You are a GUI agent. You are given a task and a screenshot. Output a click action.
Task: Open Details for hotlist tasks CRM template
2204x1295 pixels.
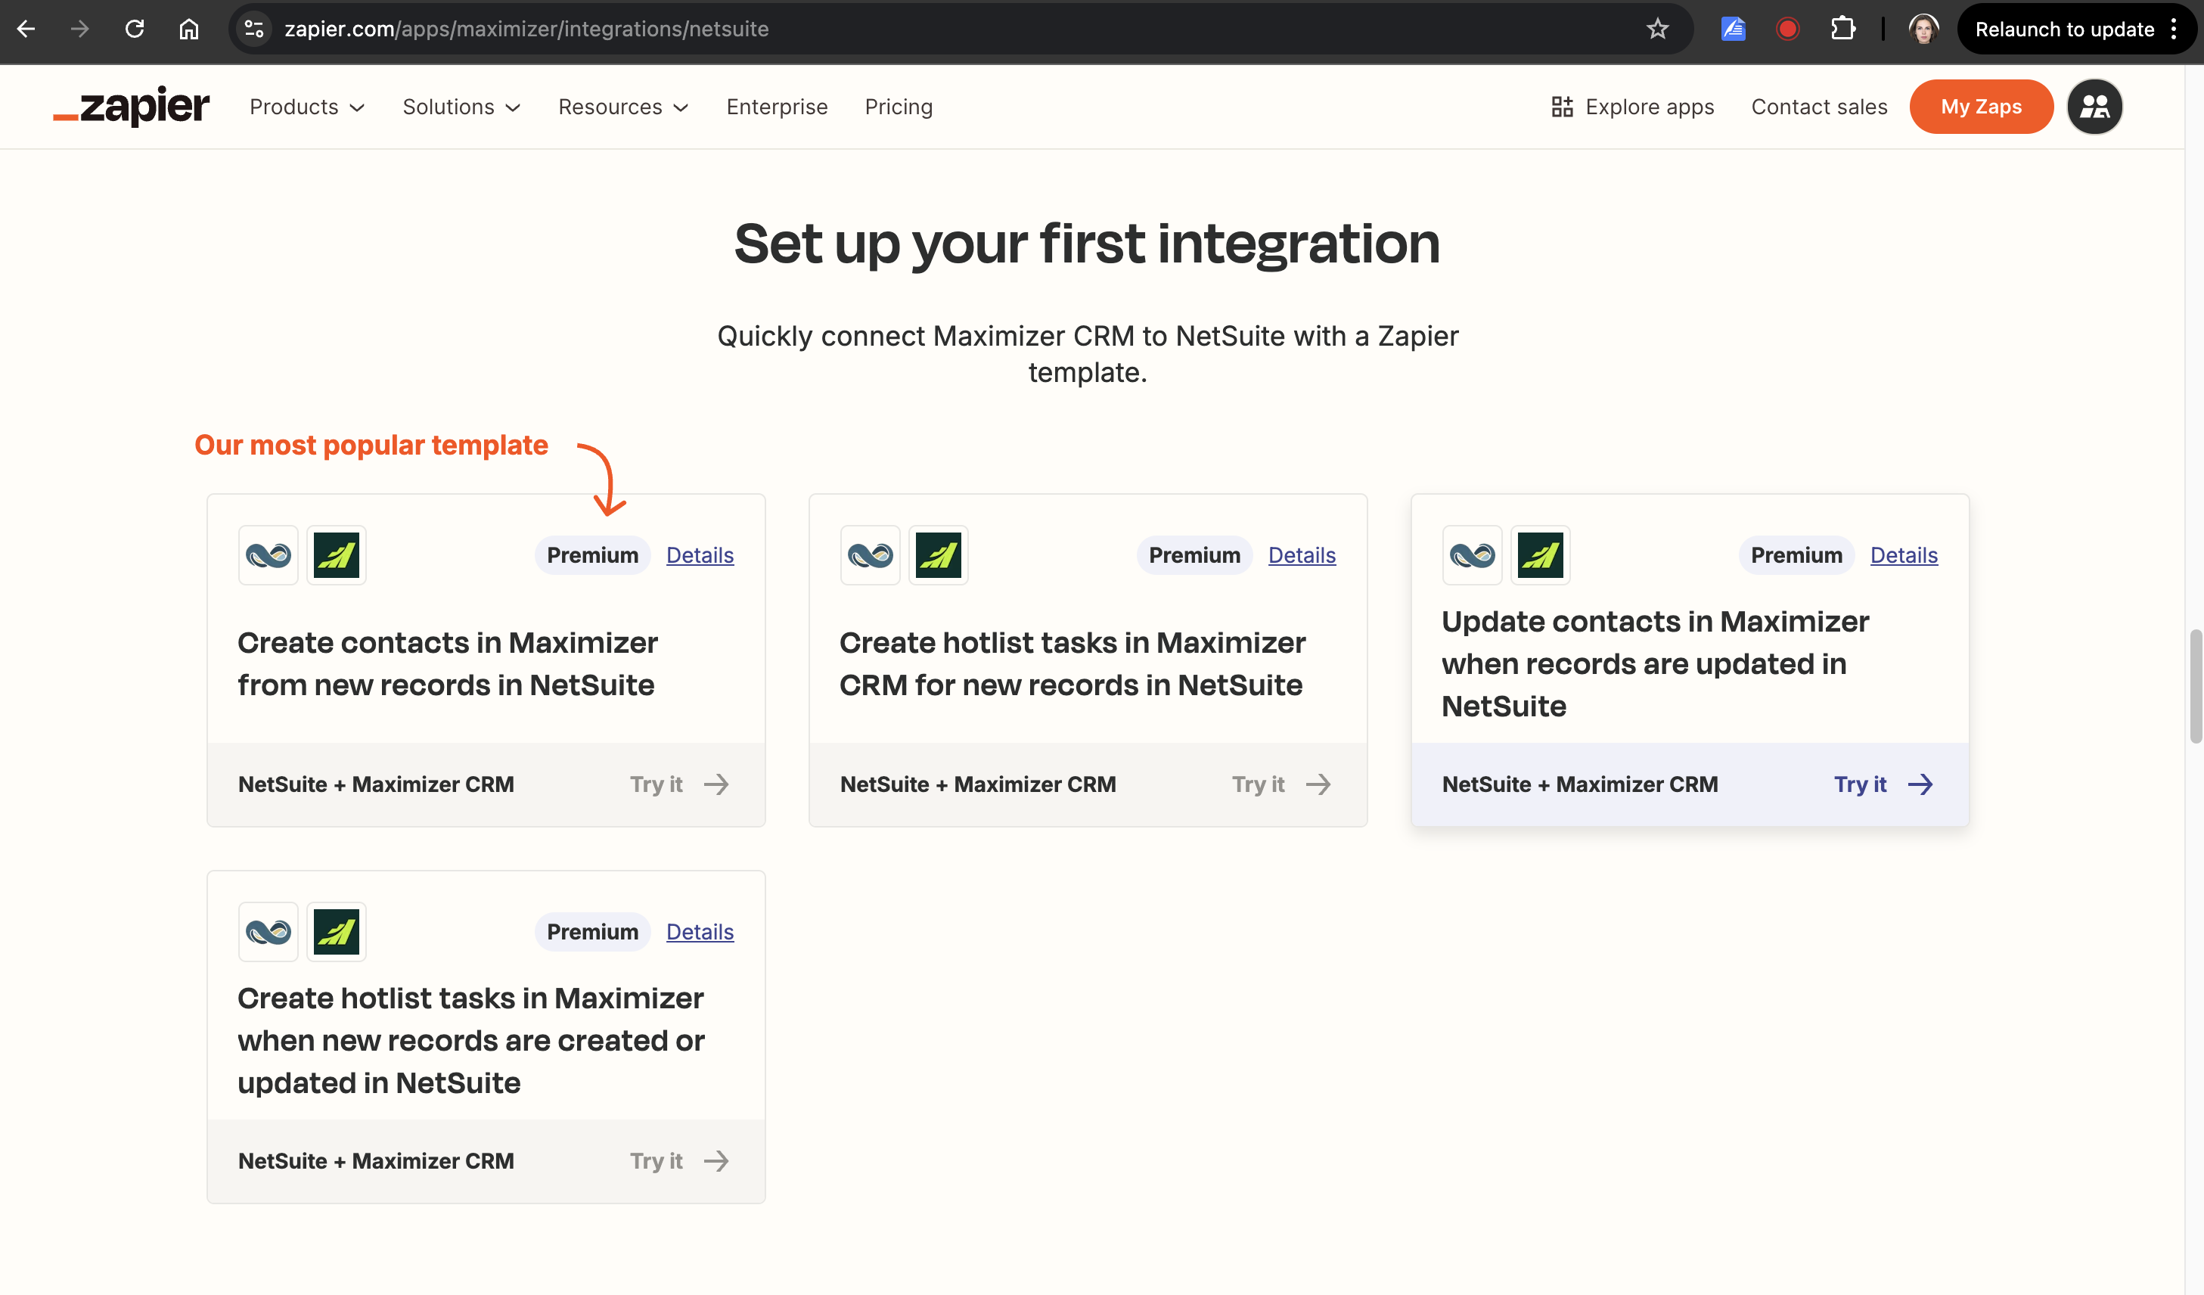click(x=1302, y=555)
